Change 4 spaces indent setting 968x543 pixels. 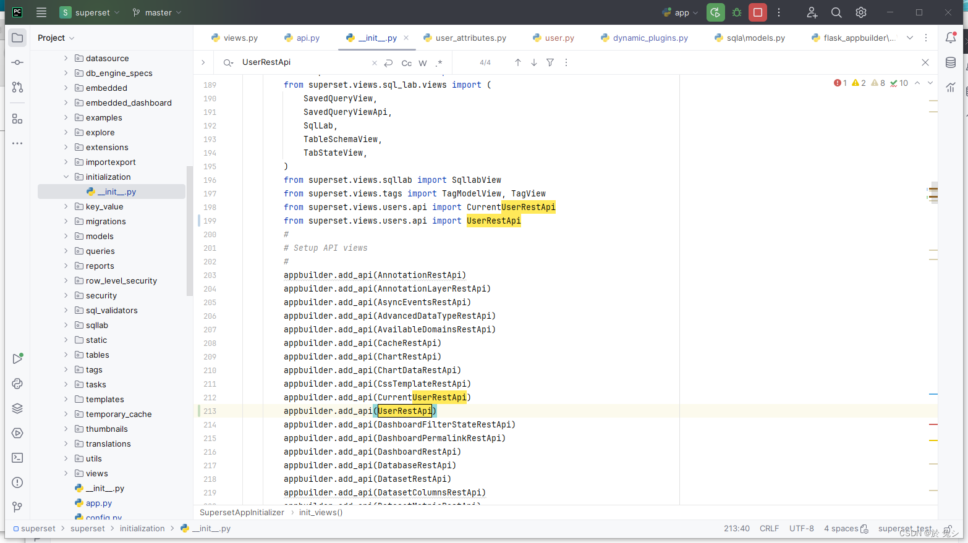(x=841, y=529)
